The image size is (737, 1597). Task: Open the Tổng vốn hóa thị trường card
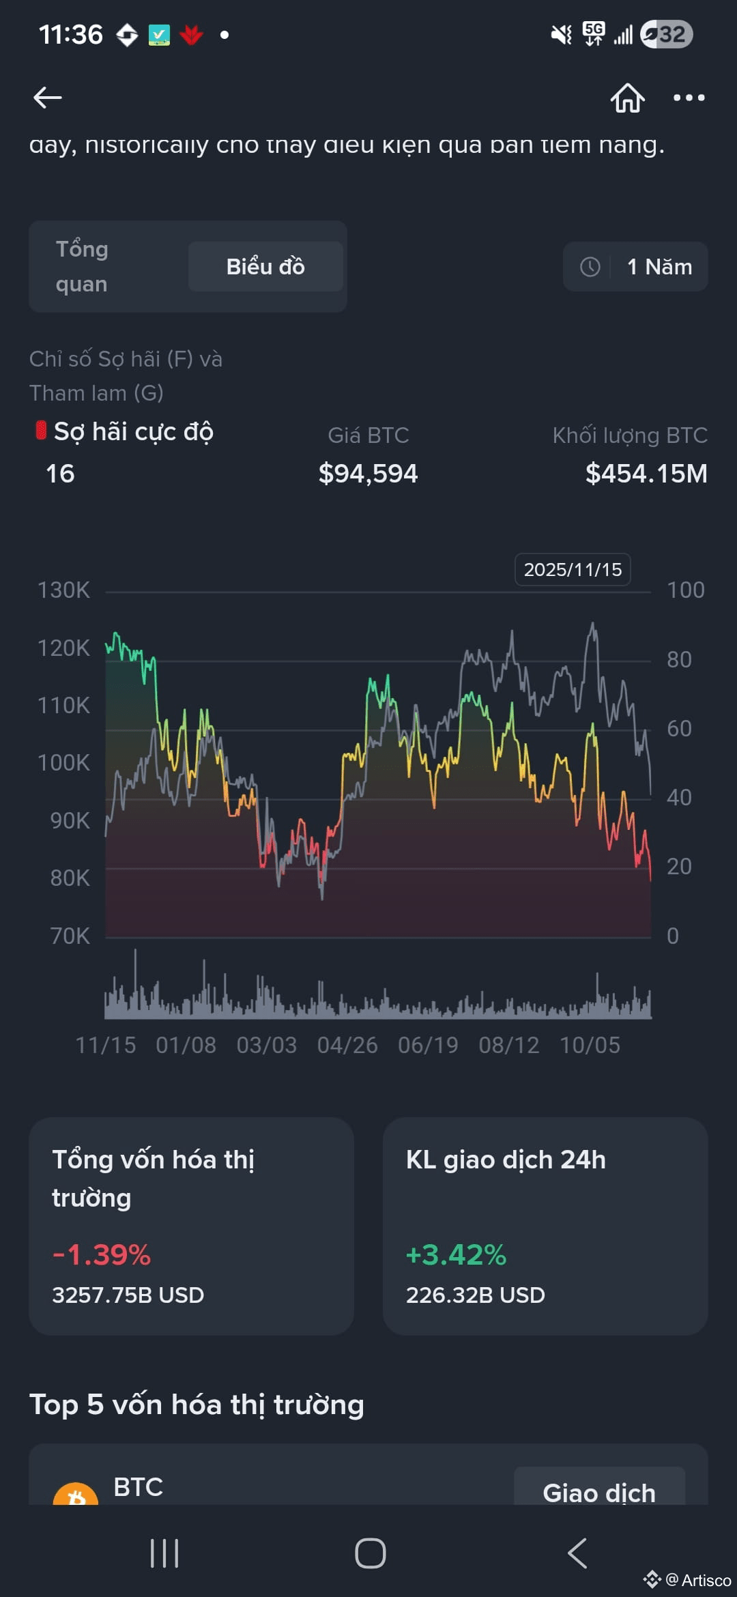pyautogui.click(x=191, y=1226)
